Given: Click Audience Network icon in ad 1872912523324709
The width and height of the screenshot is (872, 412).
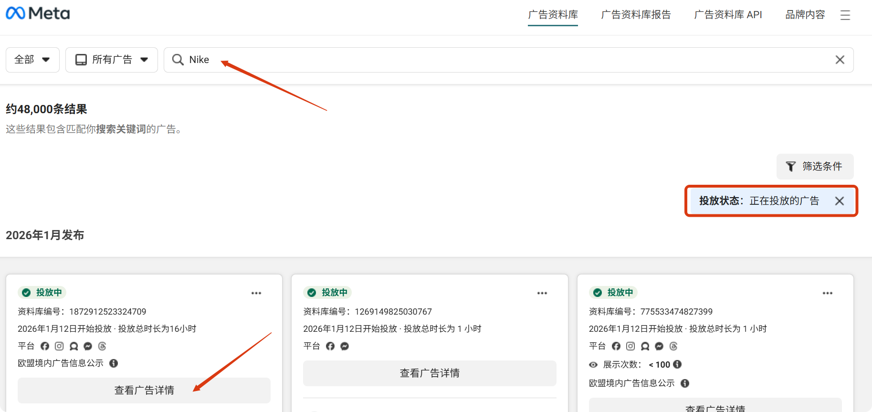Looking at the screenshot, I should click(x=74, y=346).
